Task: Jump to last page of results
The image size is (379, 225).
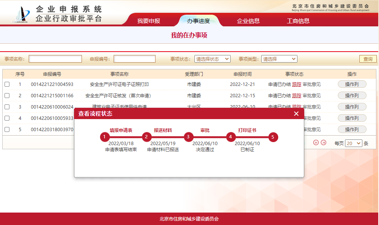Action: pos(324,142)
